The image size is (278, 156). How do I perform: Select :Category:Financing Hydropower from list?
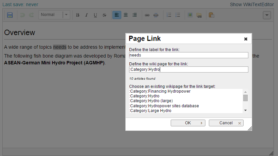160,91
